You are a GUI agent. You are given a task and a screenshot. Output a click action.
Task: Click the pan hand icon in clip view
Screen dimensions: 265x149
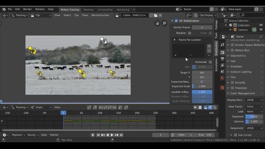pyautogui.click(x=157, y=23)
